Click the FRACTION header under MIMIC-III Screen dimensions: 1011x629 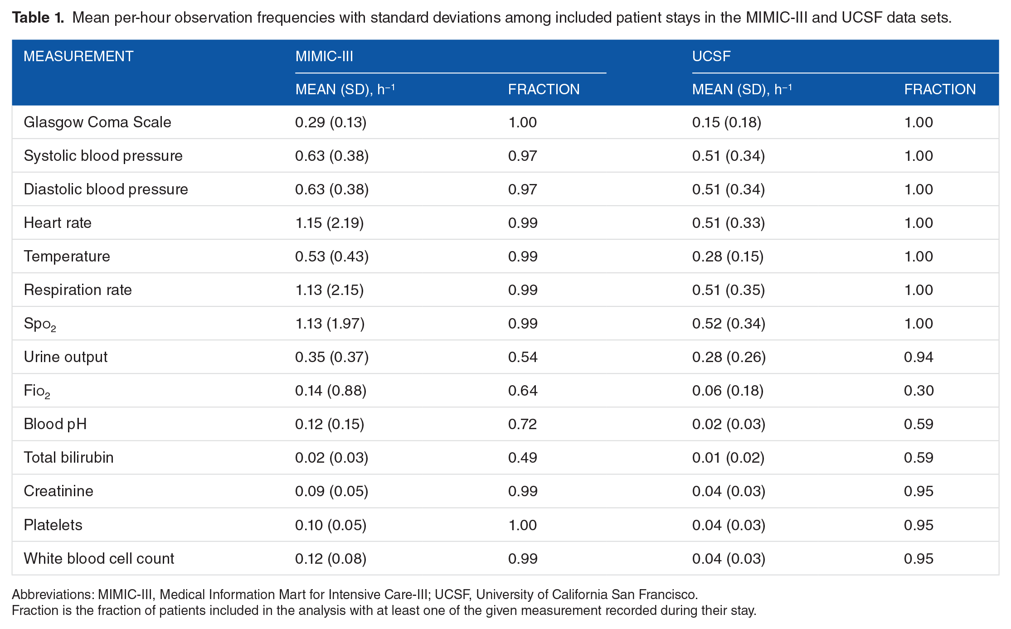tap(544, 89)
